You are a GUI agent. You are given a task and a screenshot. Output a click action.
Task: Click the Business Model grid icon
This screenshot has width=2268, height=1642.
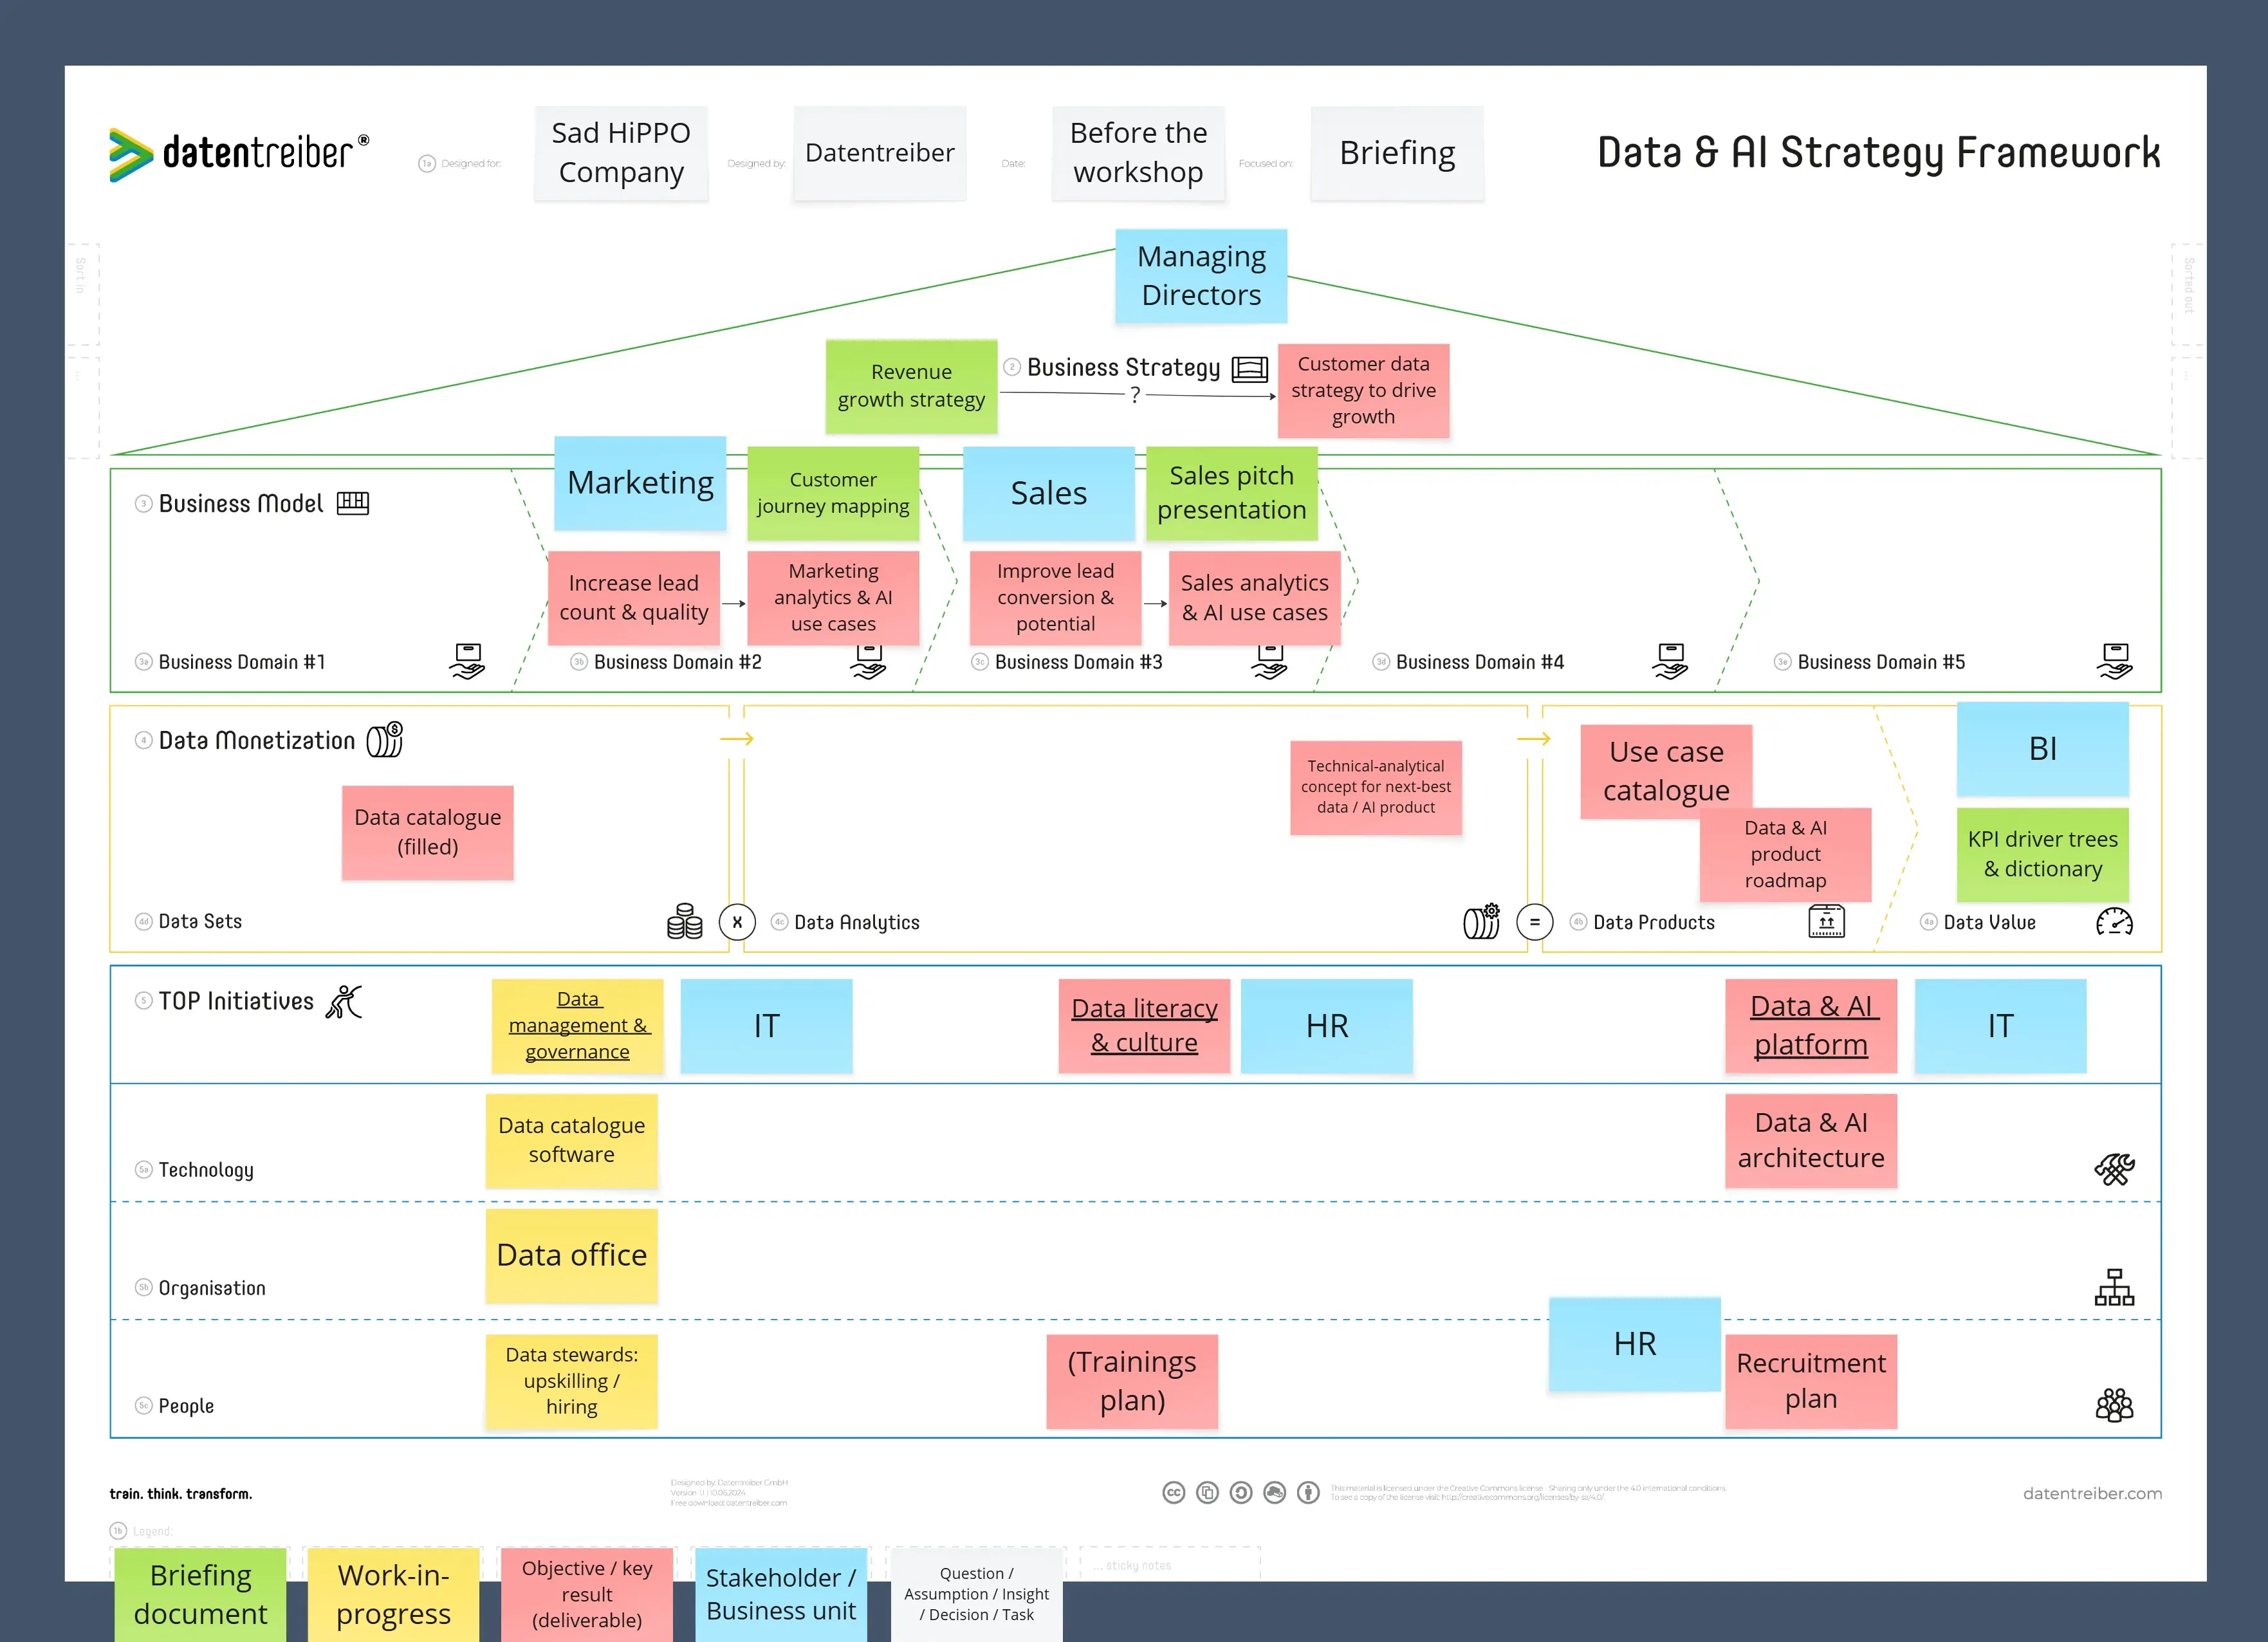coord(353,503)
